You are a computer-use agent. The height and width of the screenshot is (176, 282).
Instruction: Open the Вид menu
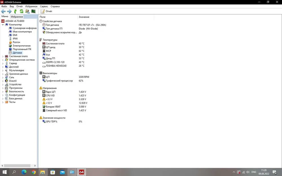click(x=12, y=6)
